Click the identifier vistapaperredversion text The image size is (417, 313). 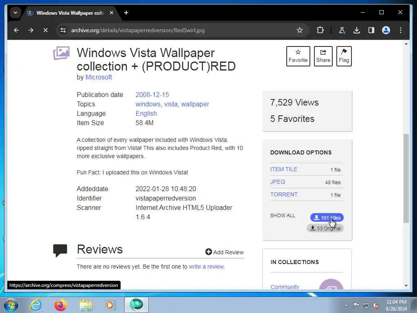point(166,198)
